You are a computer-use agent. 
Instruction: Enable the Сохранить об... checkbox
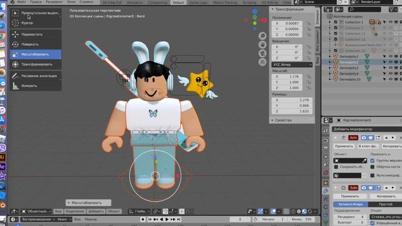coord(336,167)
